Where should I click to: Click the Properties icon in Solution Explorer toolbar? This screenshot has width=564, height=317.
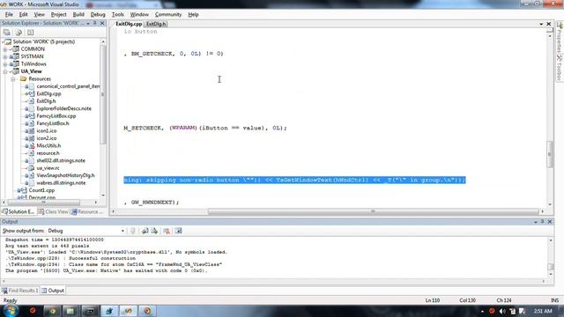[x=7, y=33]
